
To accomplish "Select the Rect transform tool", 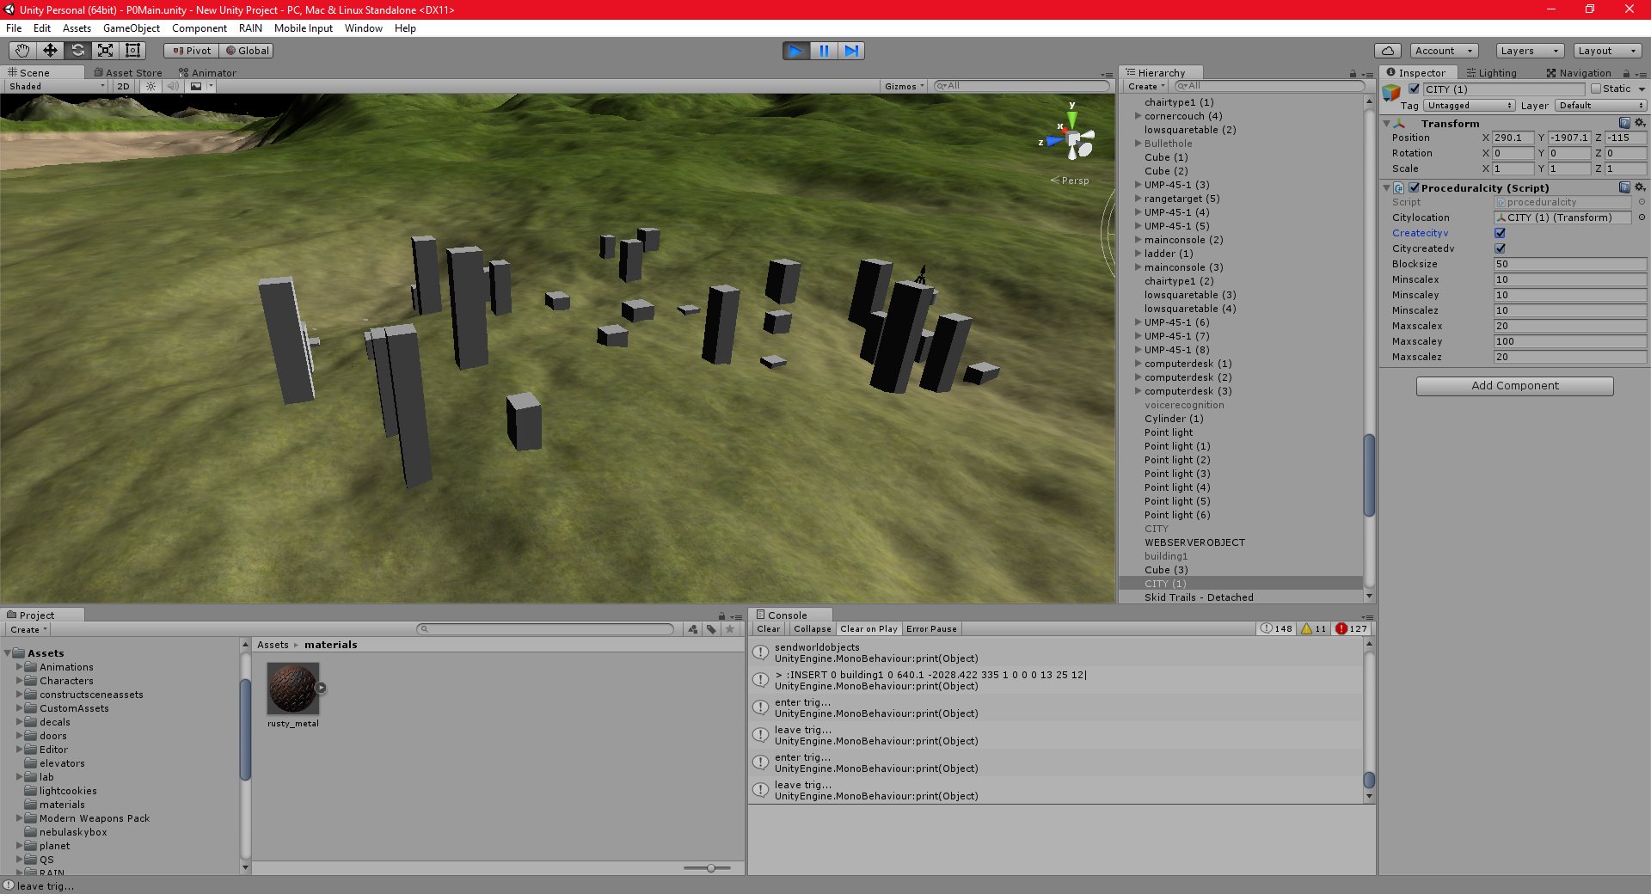I will 132,51.
